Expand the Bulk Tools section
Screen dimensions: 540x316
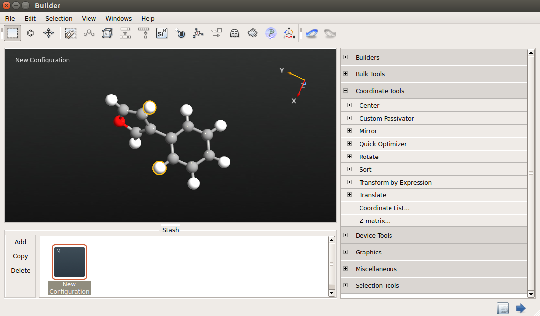(x=345, y=74)
